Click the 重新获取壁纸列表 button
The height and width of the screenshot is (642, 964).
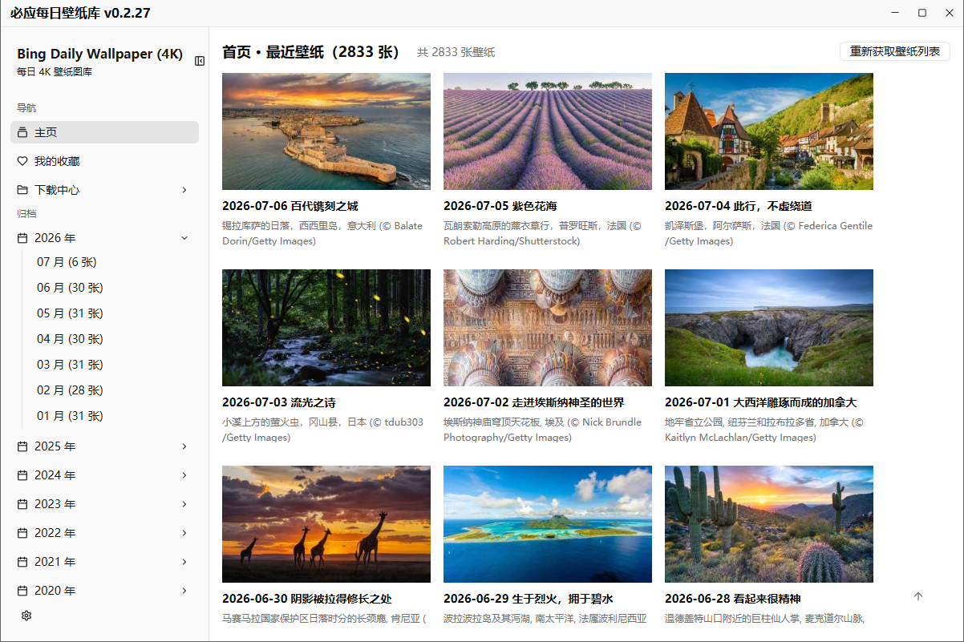(x=895, y=51)
